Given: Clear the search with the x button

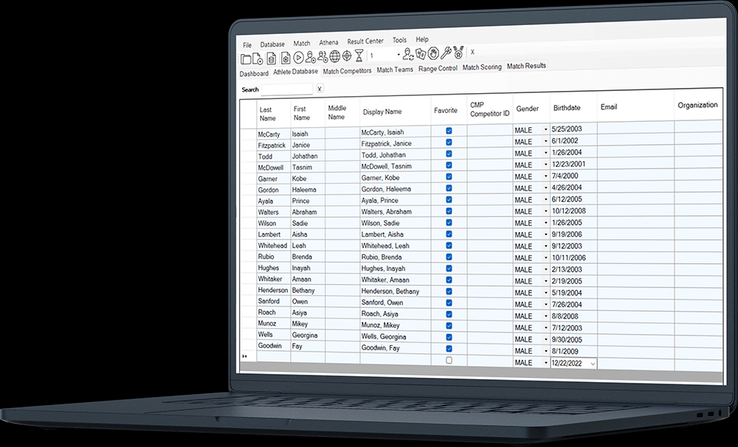Looking at the screenshot, I should [x=320, y=89].
